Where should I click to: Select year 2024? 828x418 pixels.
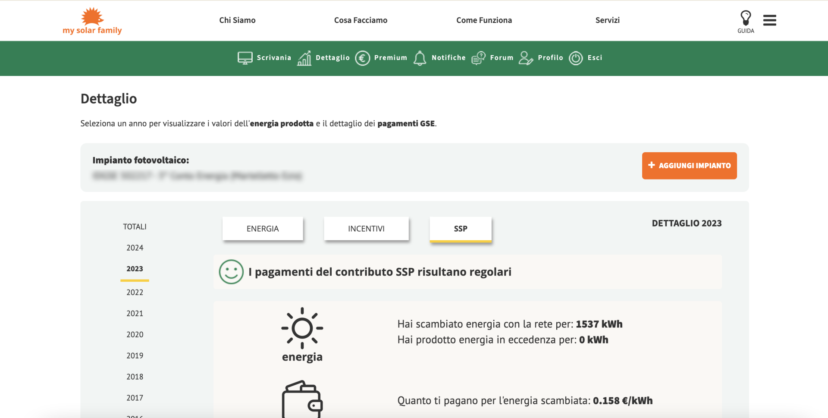tap(135, 248)
